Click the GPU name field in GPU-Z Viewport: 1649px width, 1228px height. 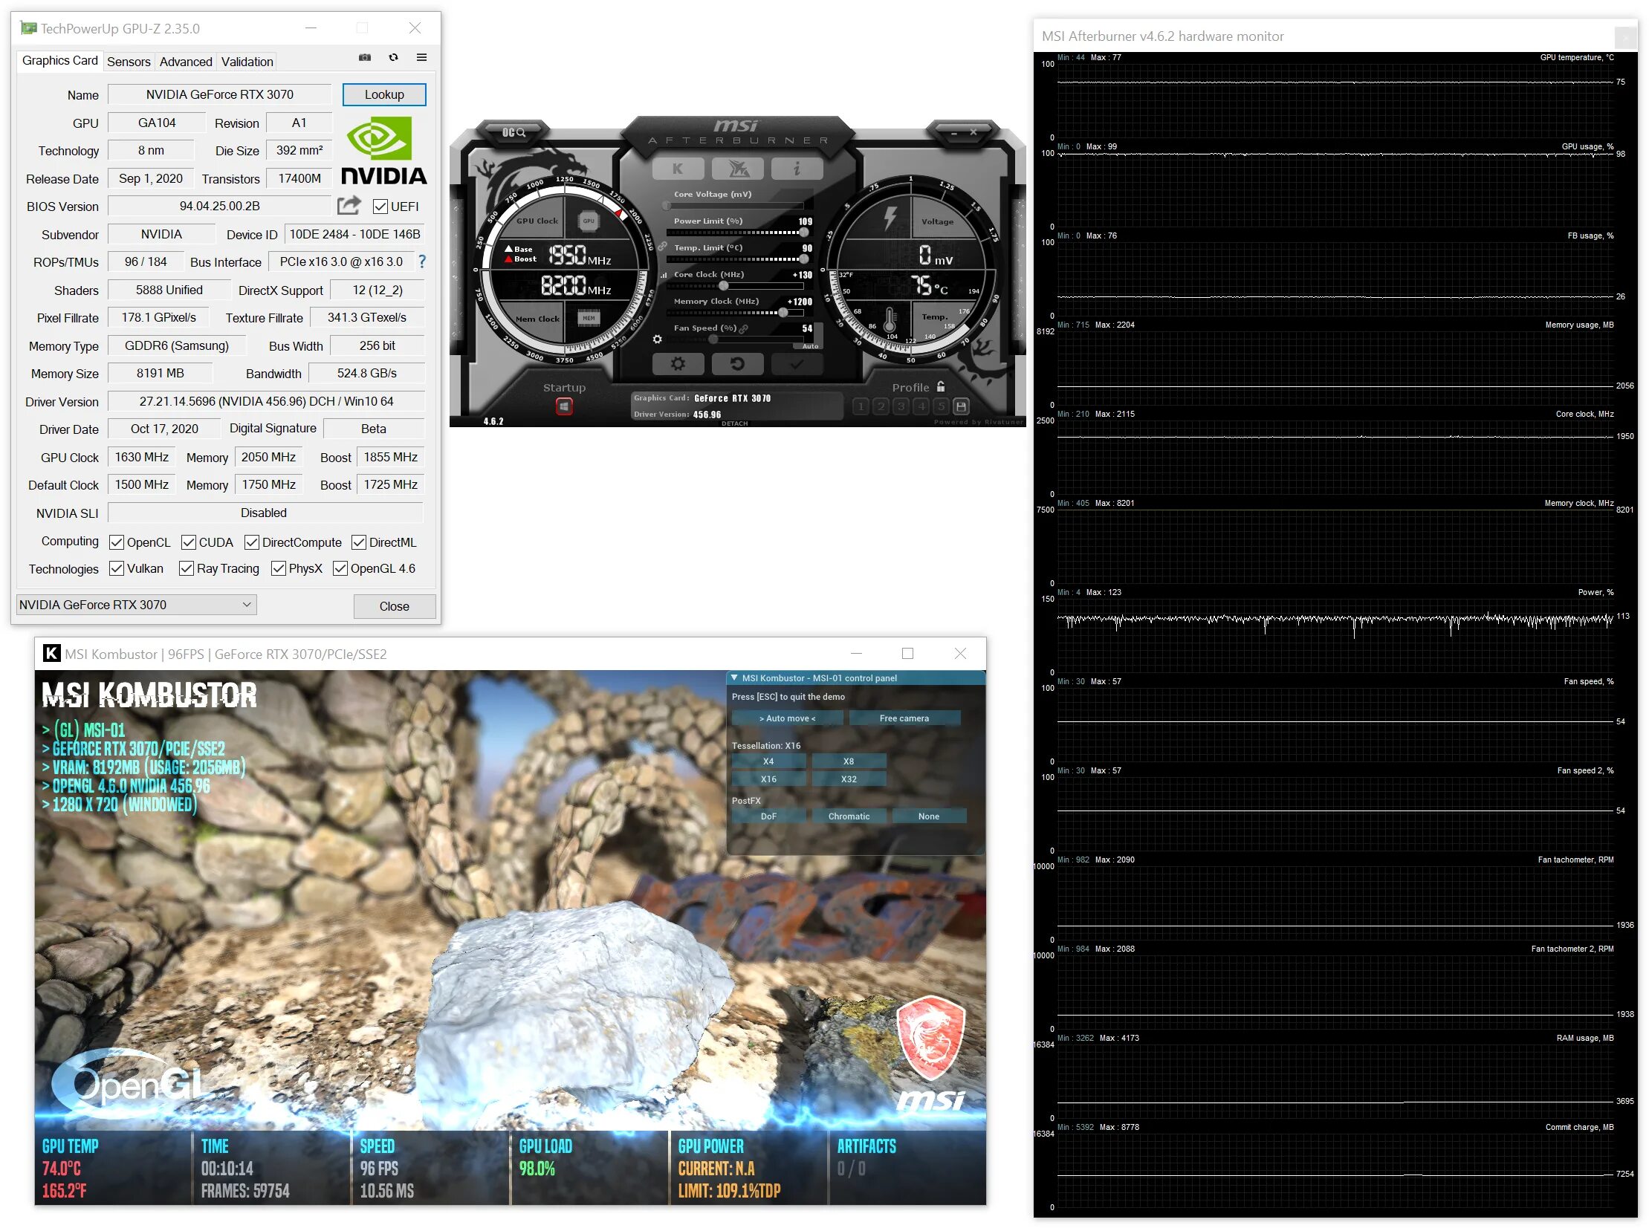click(x=219, y=94)
